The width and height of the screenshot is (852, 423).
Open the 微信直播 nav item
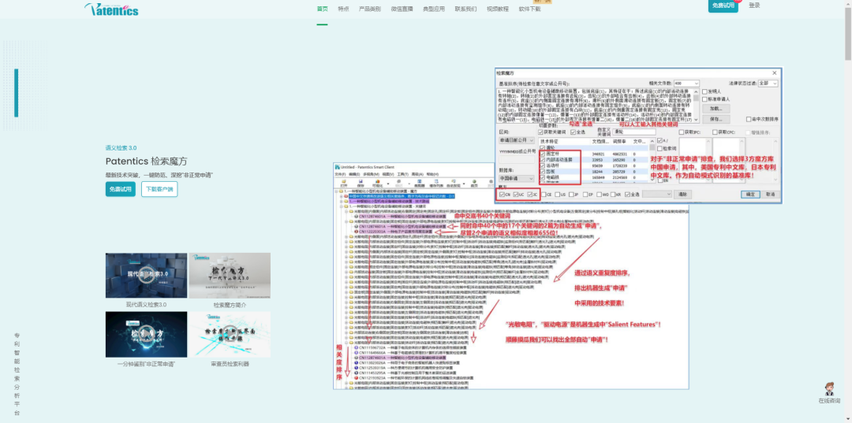pyautogui.click(x=402, y=9)
